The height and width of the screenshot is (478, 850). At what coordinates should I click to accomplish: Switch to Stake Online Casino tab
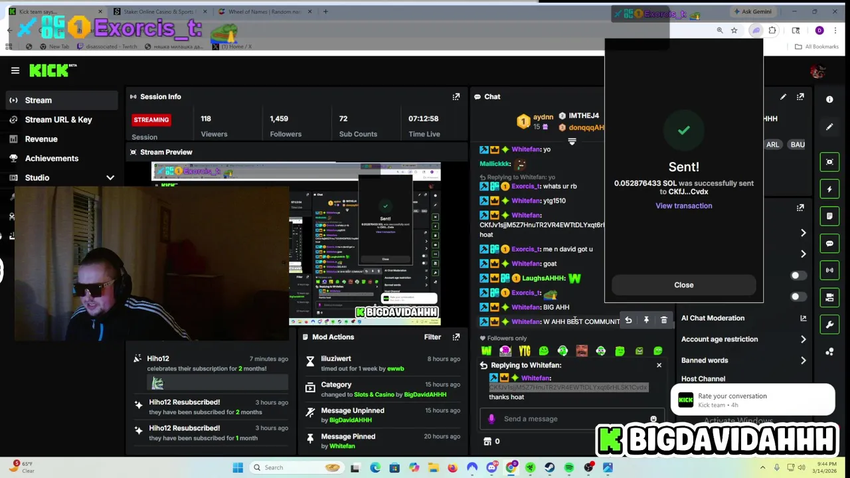(159, 11)
